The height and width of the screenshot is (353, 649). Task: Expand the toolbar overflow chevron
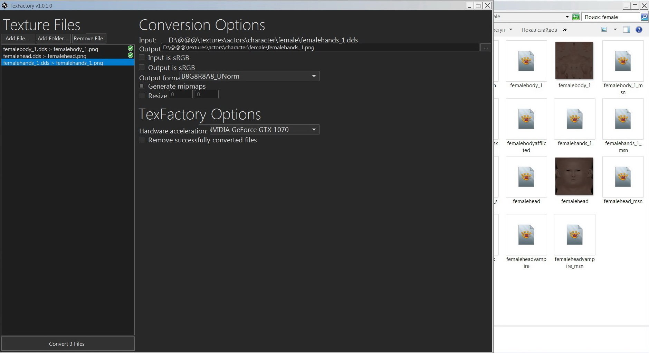coord(565,30)
